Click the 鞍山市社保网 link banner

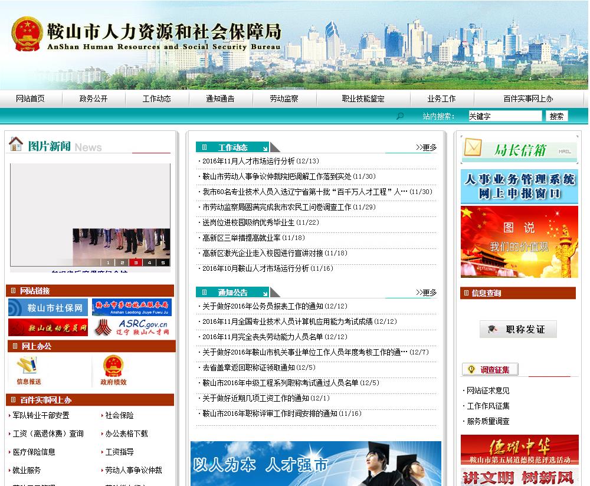[x=48, y=307]
